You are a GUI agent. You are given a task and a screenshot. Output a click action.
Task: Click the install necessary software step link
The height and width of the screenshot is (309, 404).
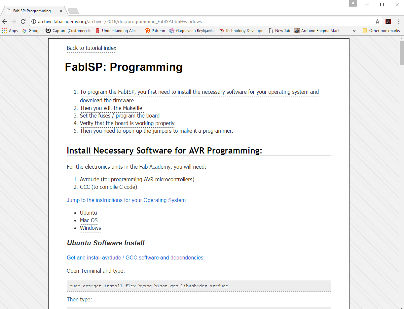point(199,96)
